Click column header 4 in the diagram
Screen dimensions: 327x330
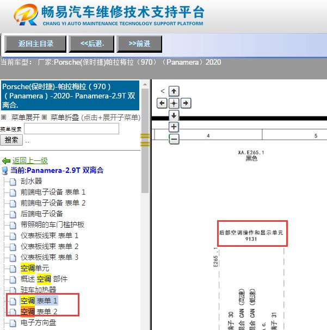pos(208,136)
